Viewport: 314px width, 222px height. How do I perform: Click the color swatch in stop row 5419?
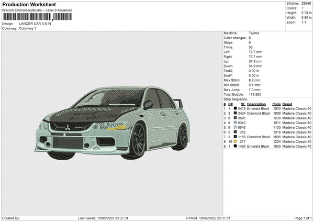(235, 108)
